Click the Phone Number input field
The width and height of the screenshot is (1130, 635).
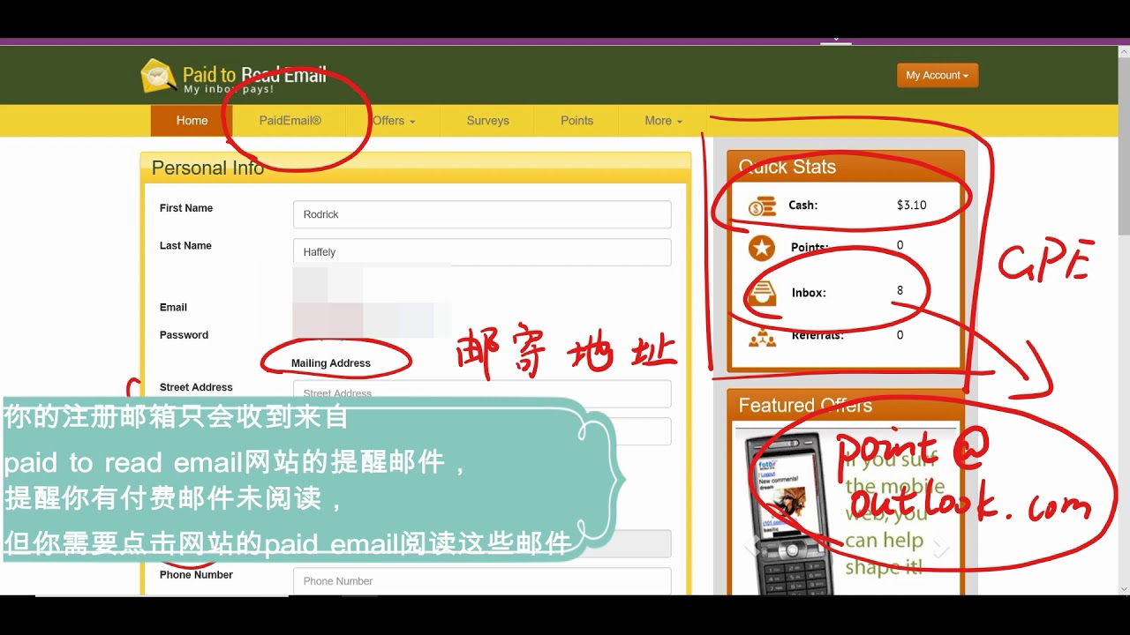pyautogui.click(x=482, y=581)
